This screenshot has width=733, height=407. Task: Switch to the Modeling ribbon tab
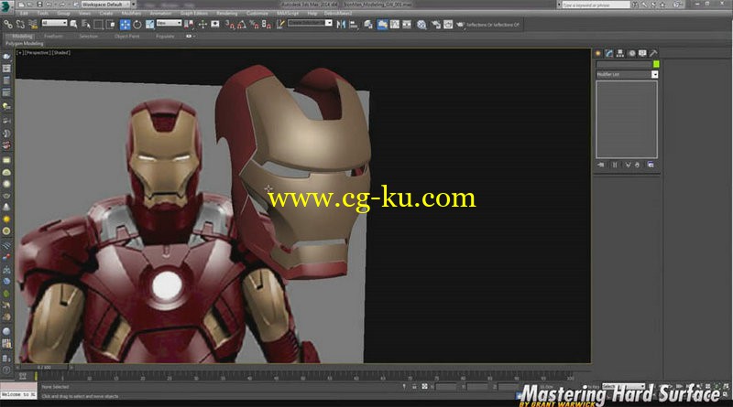point(22,36)
